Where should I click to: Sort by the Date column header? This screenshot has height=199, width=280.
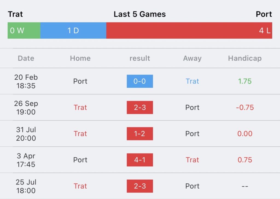[x=26, y=58]
